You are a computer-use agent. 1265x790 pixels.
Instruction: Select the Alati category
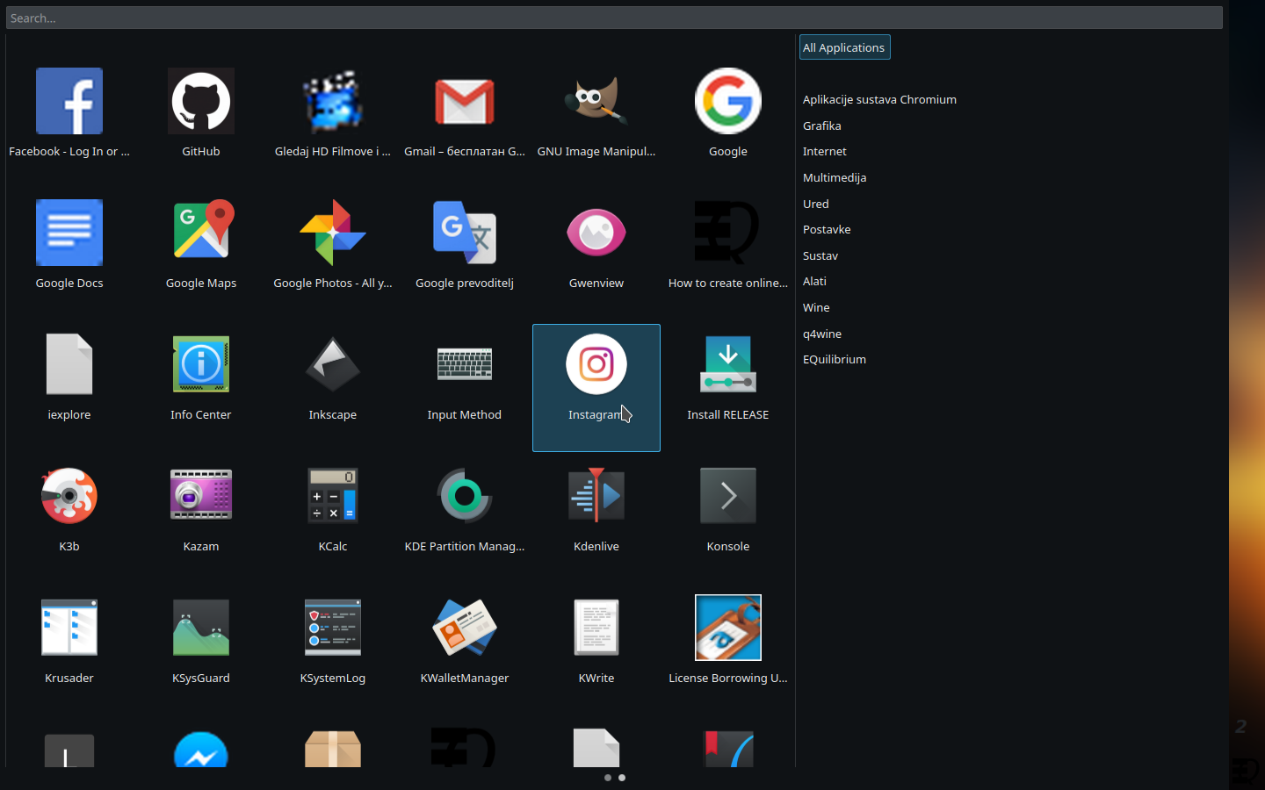click(x=814, y=281)
